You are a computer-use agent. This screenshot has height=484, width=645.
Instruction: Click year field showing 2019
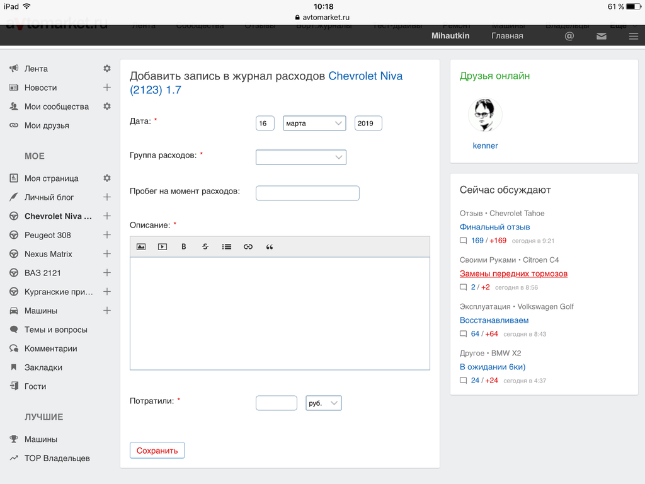click(x=368, y=124)
